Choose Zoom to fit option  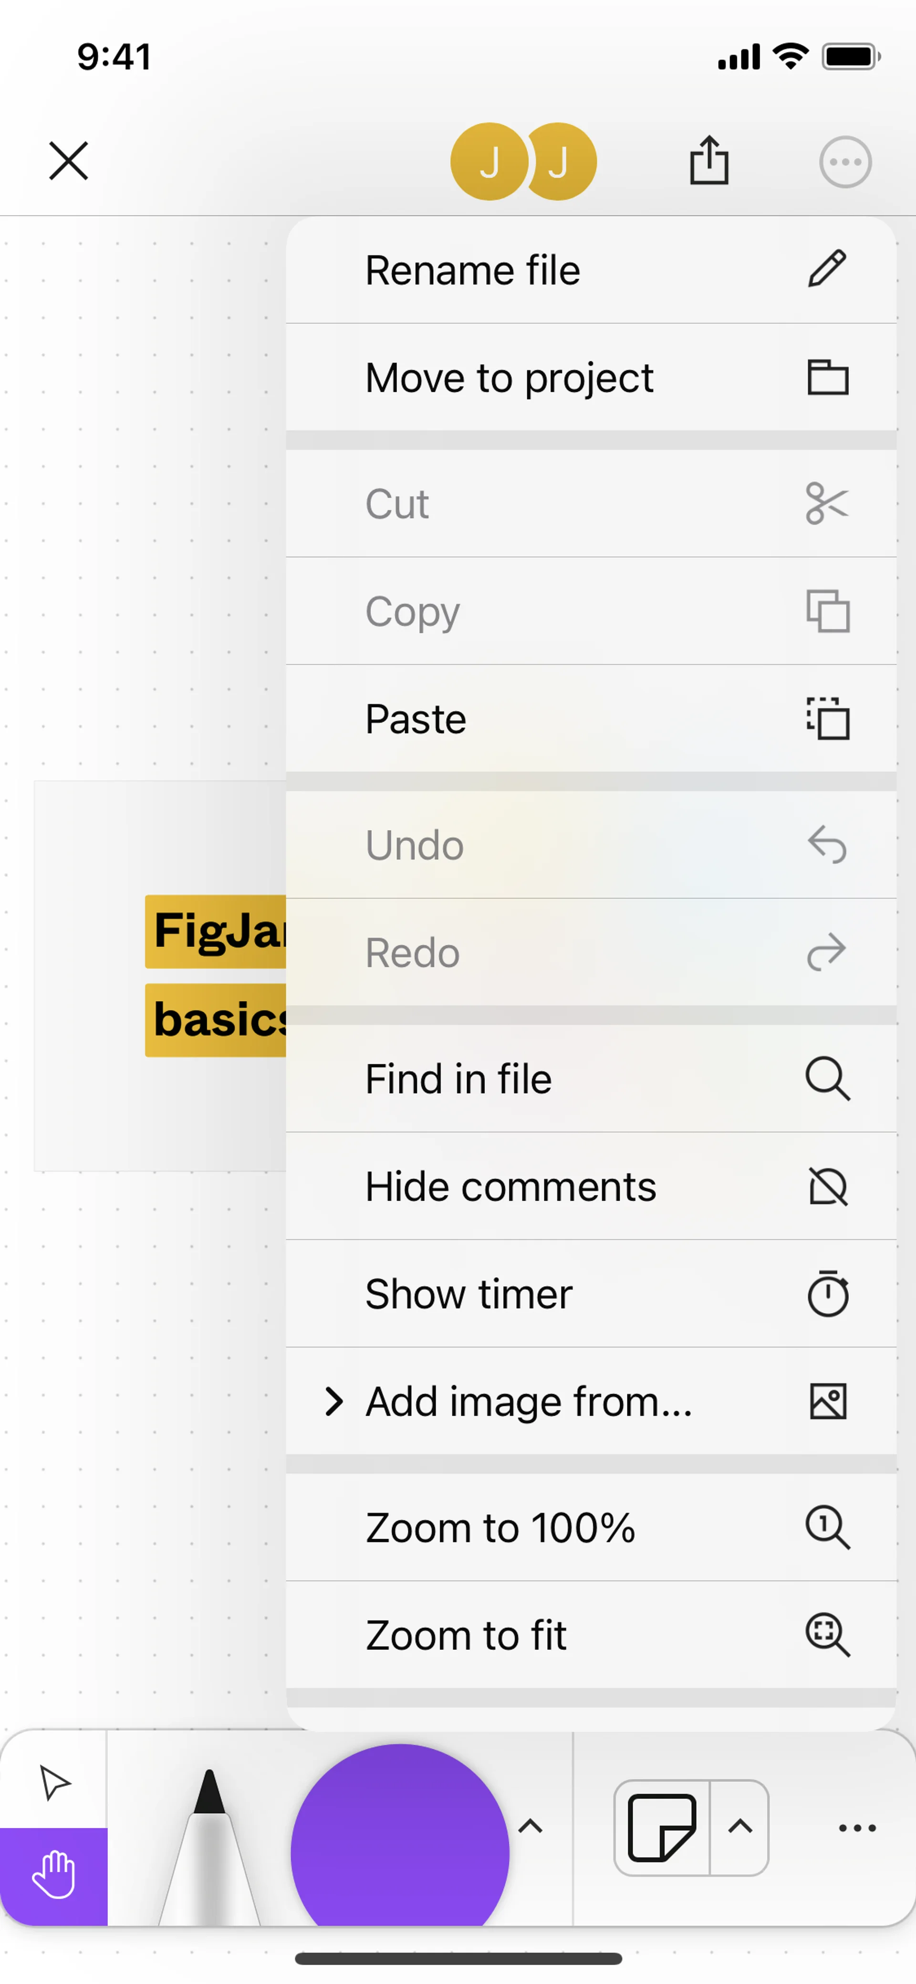591,1635
